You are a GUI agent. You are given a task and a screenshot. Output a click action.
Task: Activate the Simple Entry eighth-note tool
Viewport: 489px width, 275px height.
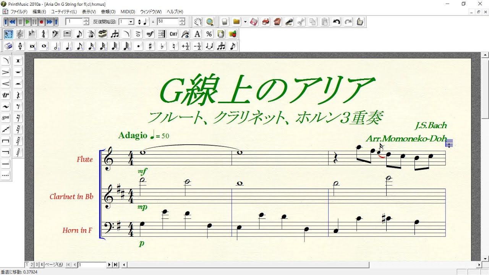tap(79, 34)
